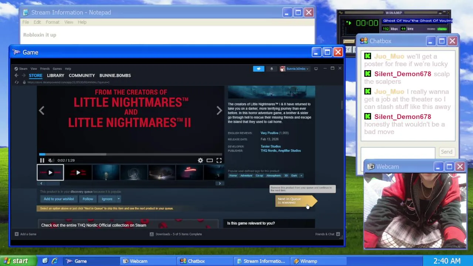Switch to the COMMUNITY tab

coord(82,75)
